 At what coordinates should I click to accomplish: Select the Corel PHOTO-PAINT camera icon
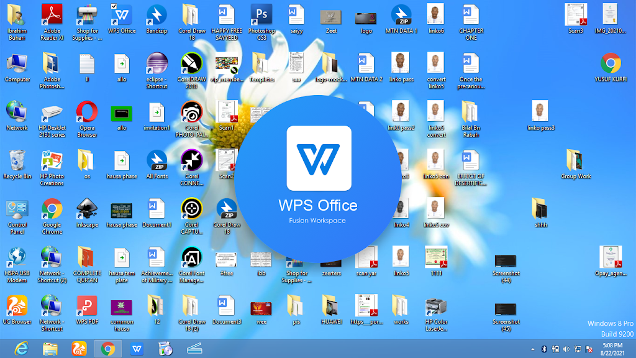(191, 112)
